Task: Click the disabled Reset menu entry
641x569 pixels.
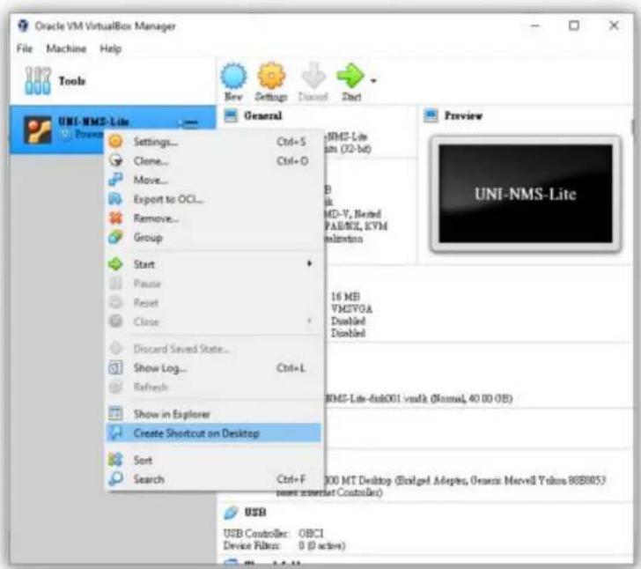Action: coord(212,303)
